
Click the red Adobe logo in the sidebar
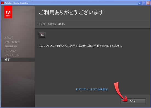point(8,12)
